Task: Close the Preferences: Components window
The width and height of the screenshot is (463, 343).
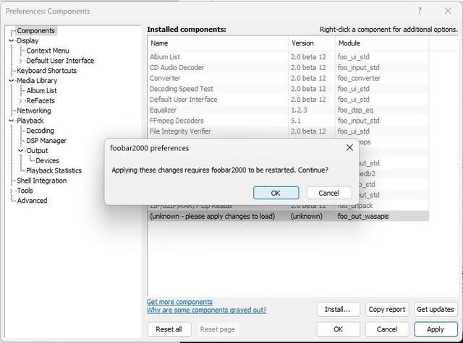Action: (x=448, y=11)
